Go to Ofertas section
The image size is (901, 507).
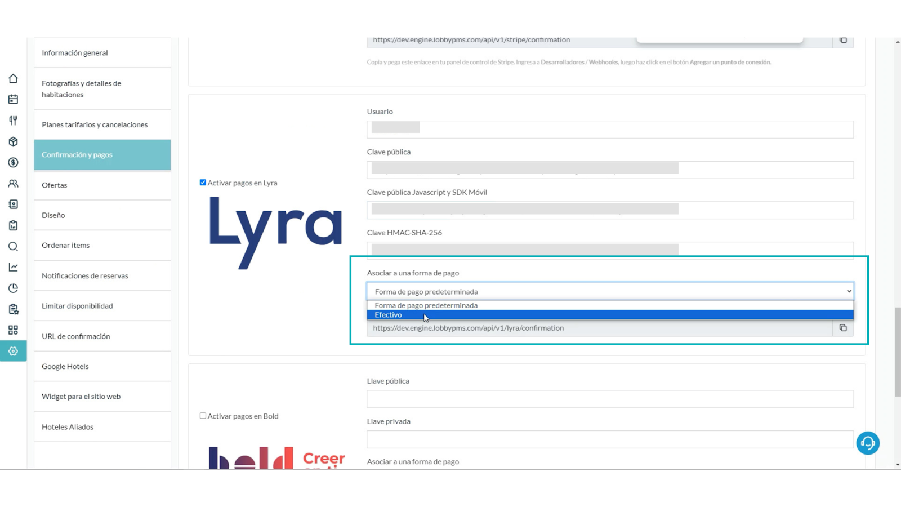[x=102, y=185]
